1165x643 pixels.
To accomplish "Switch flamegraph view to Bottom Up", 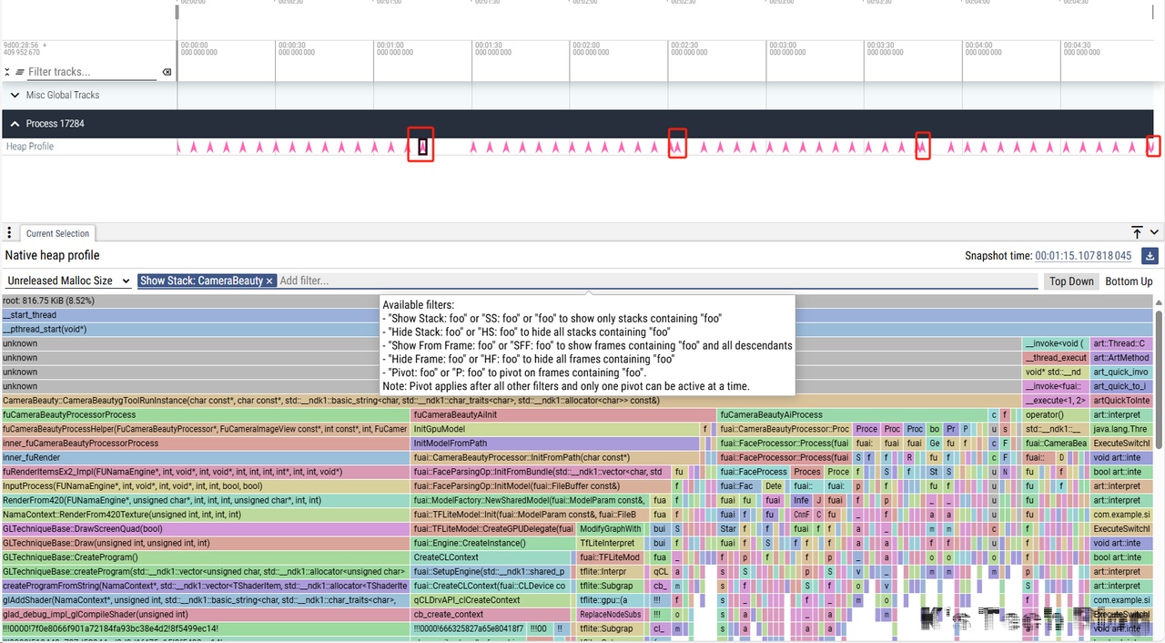I will click(1129, 281).
